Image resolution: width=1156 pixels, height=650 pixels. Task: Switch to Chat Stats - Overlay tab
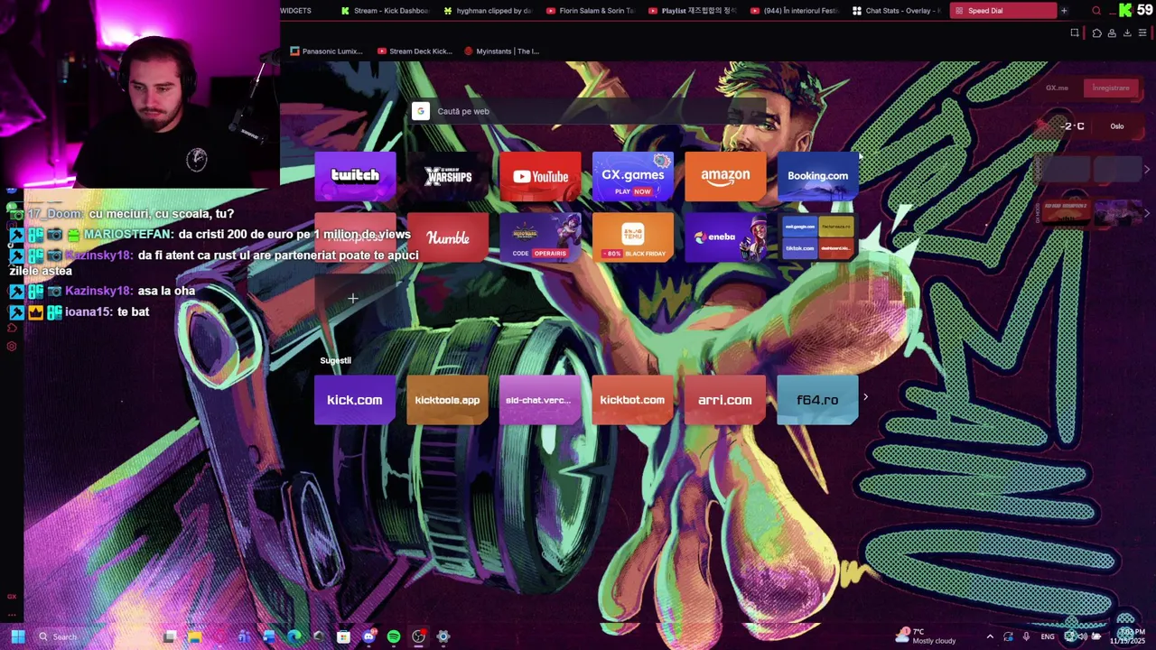coord(896,11)
